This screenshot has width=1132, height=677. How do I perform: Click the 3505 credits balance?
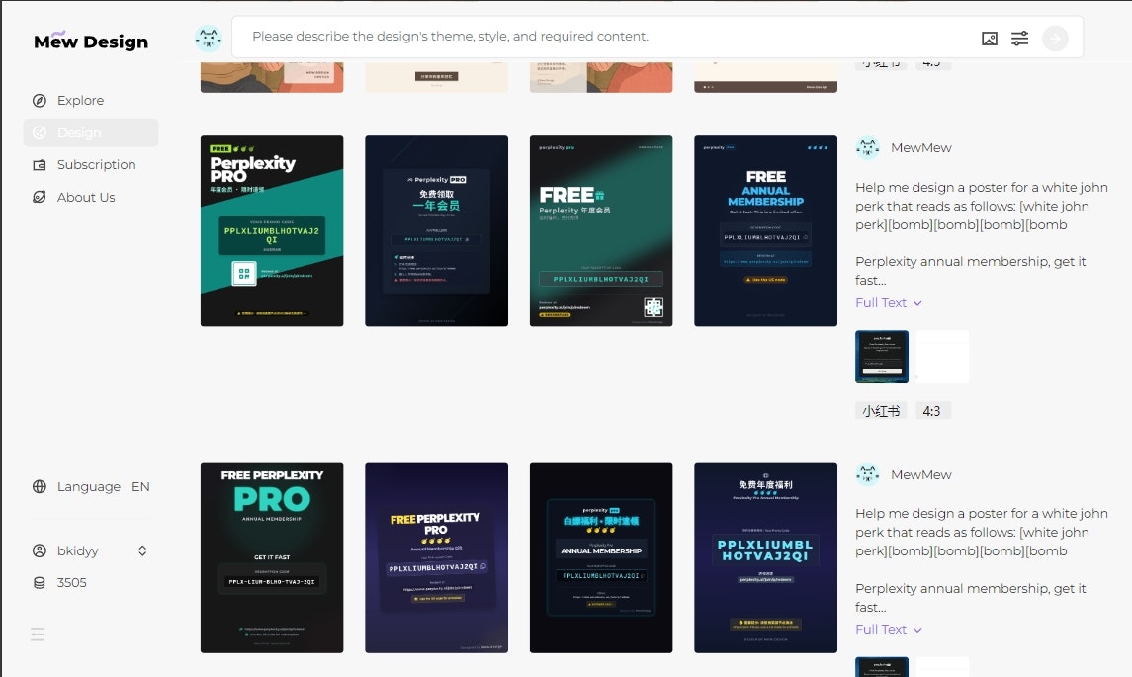(x=71, y=582)
